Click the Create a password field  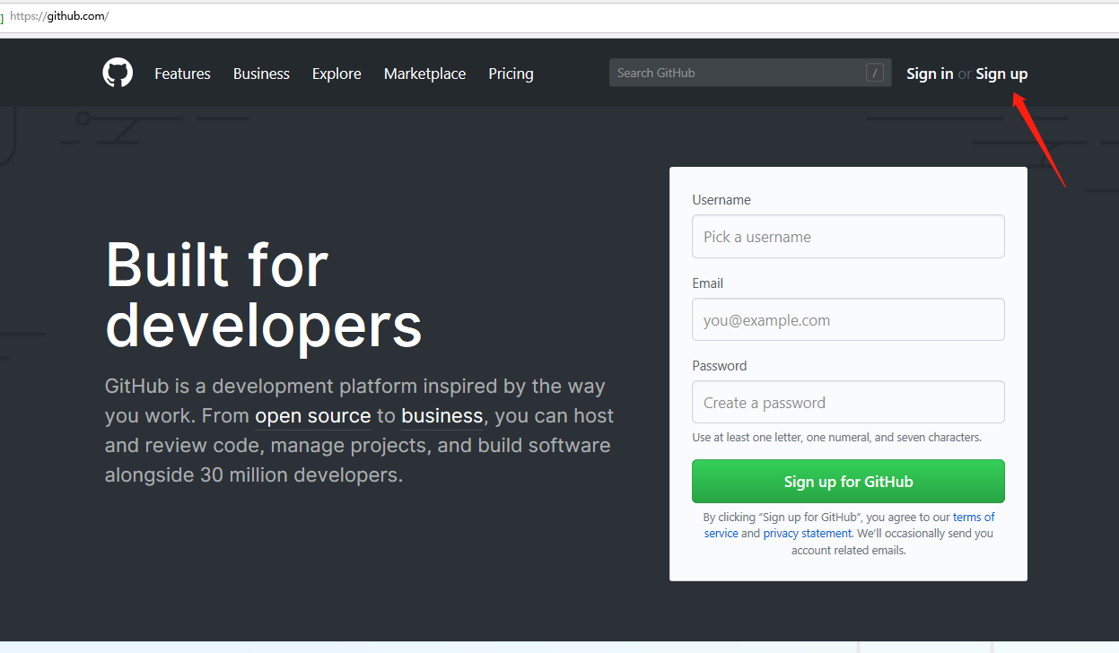(x=848, y=402)
